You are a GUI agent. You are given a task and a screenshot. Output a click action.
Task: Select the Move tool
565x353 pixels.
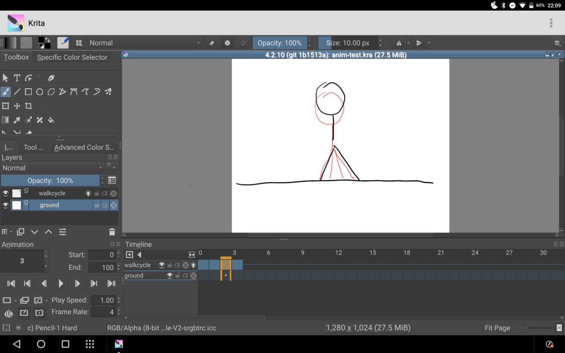pyautogui.click(x=17, y=106)
